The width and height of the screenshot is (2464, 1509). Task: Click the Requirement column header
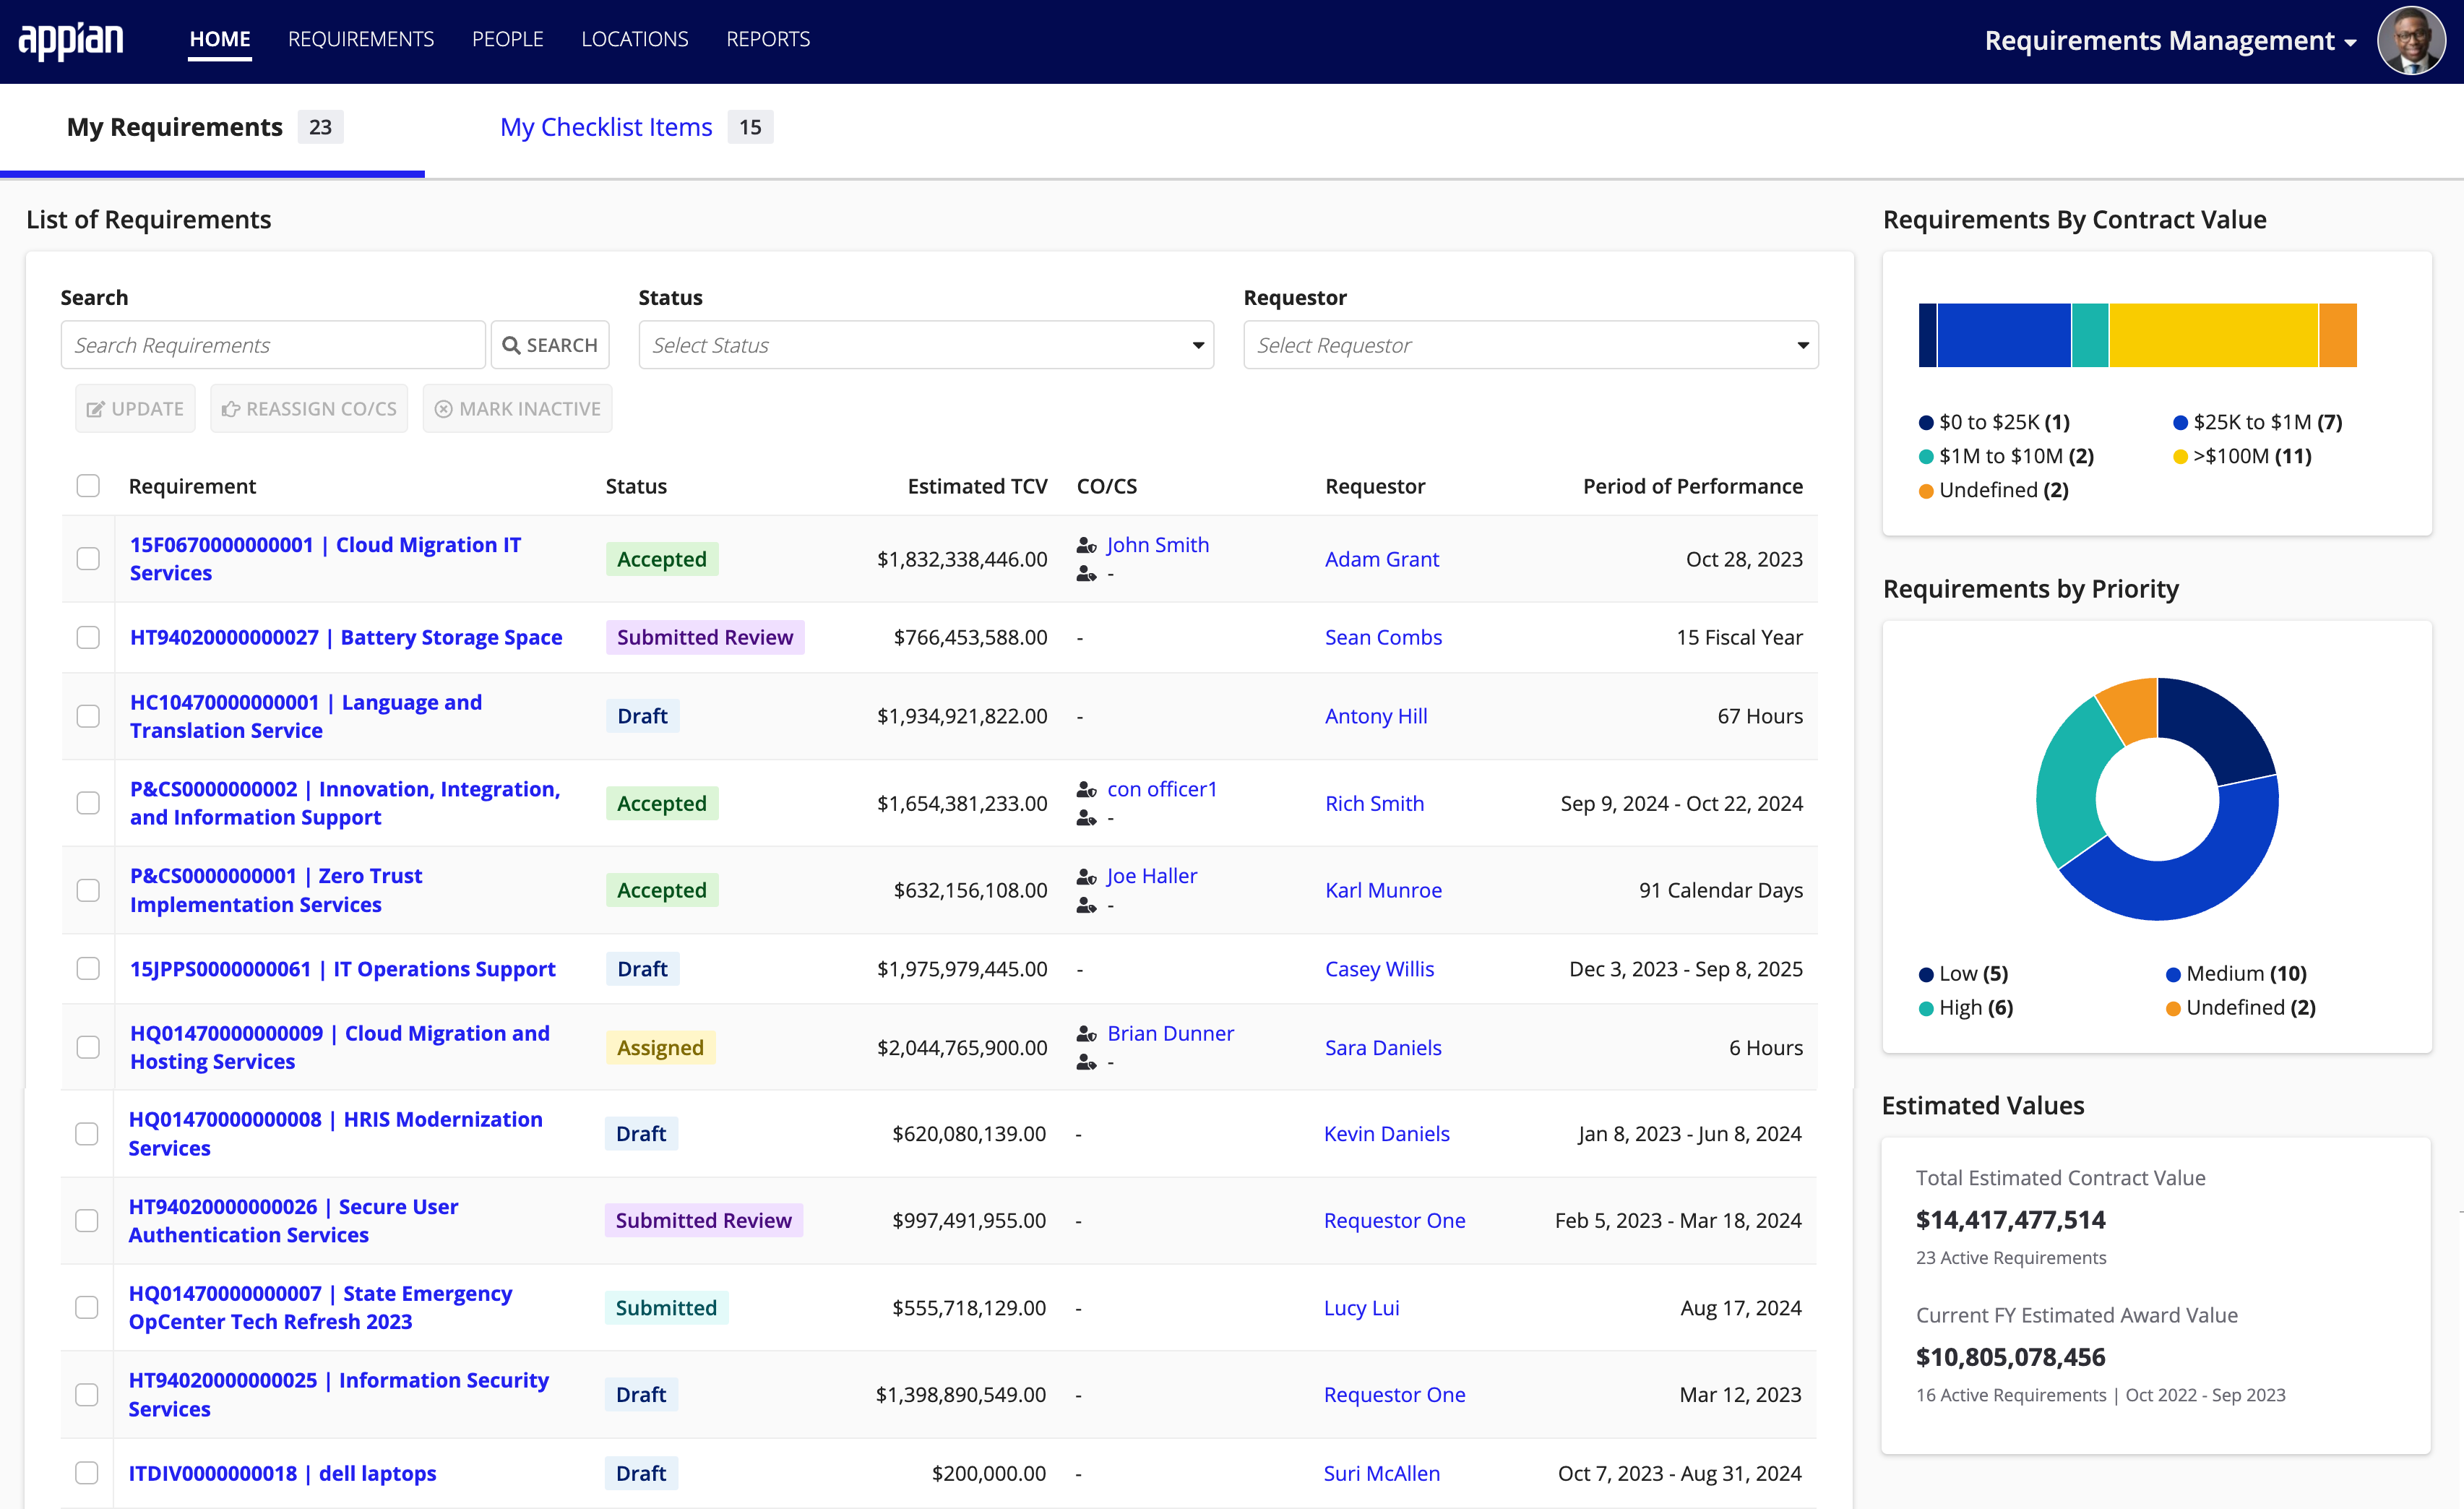[x=192, y=486]
